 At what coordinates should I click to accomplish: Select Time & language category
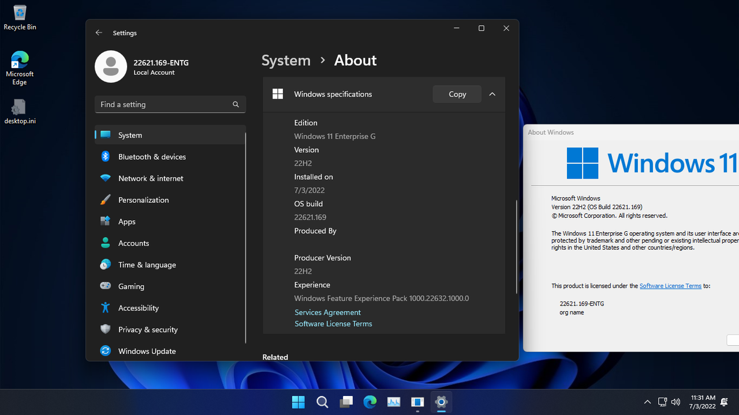tap(147, 265)
